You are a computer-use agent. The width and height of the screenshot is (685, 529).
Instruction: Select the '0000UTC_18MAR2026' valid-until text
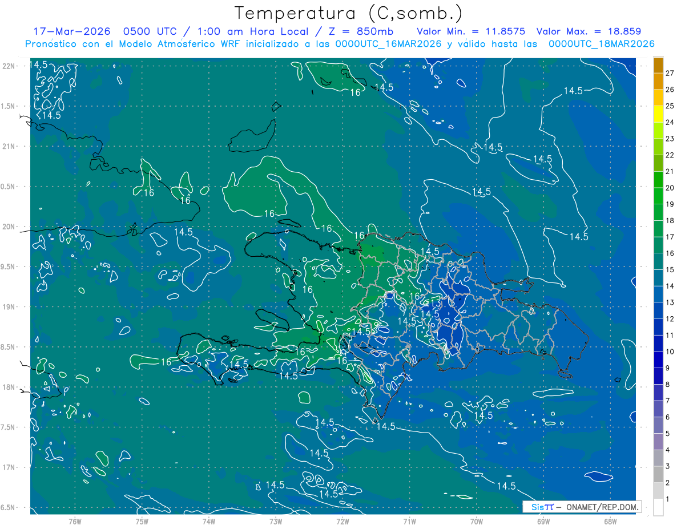tap(601, 44)
